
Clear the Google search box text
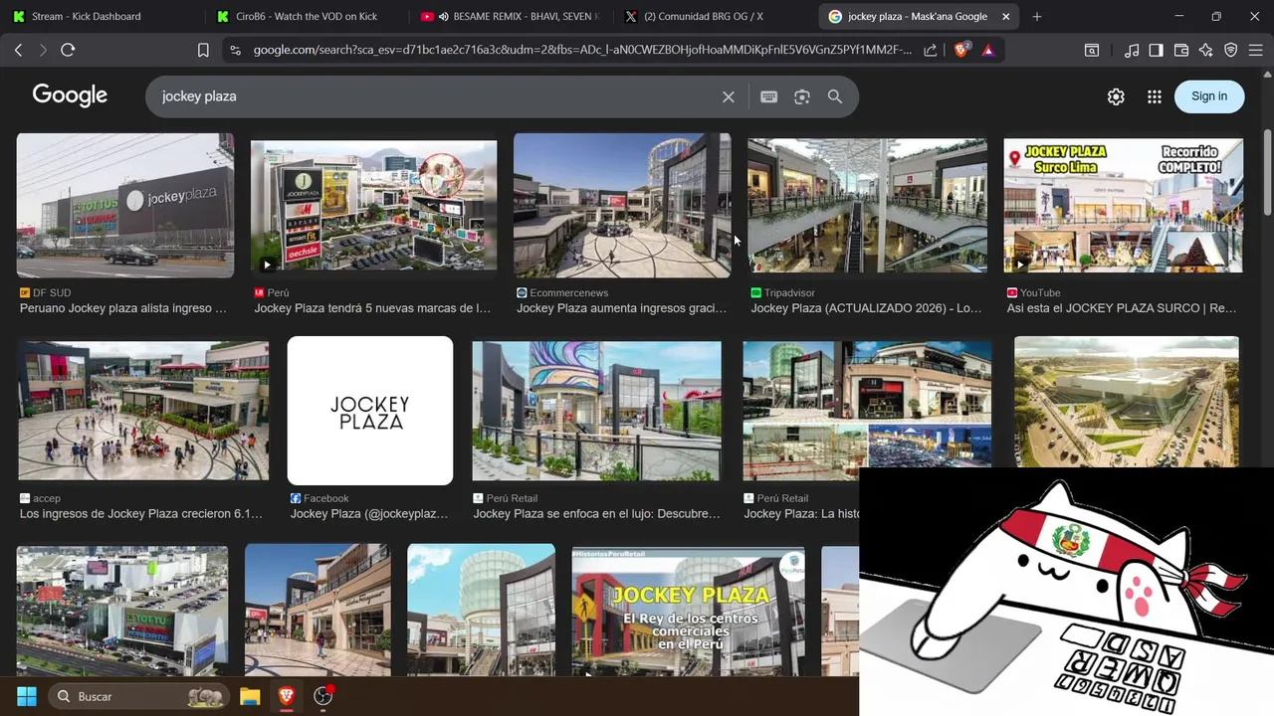[x=729, y=96]
